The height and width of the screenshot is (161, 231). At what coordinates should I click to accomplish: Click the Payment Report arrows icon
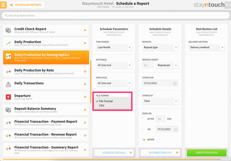coord(8,123)
